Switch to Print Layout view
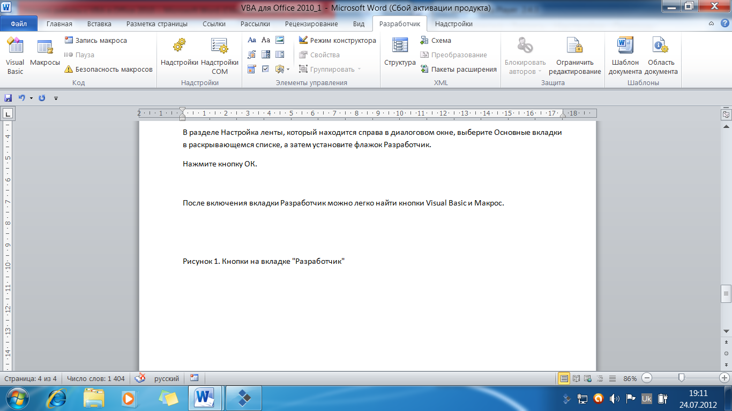This screenshot has height=411, width=732. pyautogui.click(x=564, y=378)
